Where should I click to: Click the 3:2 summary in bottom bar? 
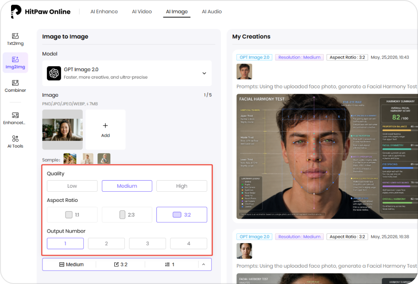coord(121,264)
